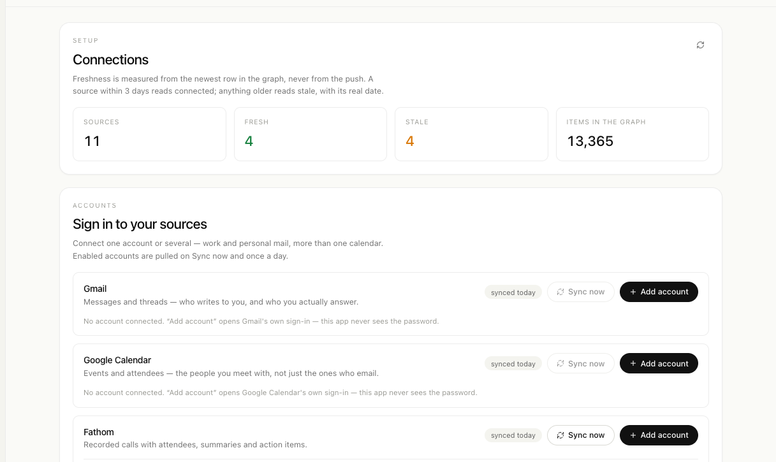Image resolution: width=776 pixels, height=462 pixels.
Task: Click Sync now for Google Calendar
Action: tap(580, 363)
